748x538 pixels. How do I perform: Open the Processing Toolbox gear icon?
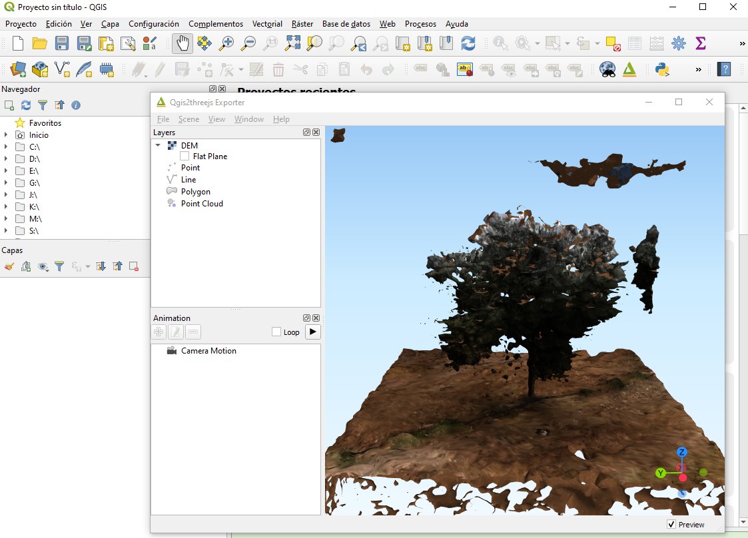point(678,43)
